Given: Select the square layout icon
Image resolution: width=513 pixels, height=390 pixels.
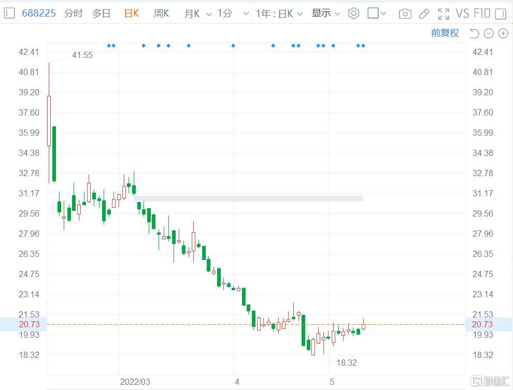Looking at the screenshot, I should (373, 13).
